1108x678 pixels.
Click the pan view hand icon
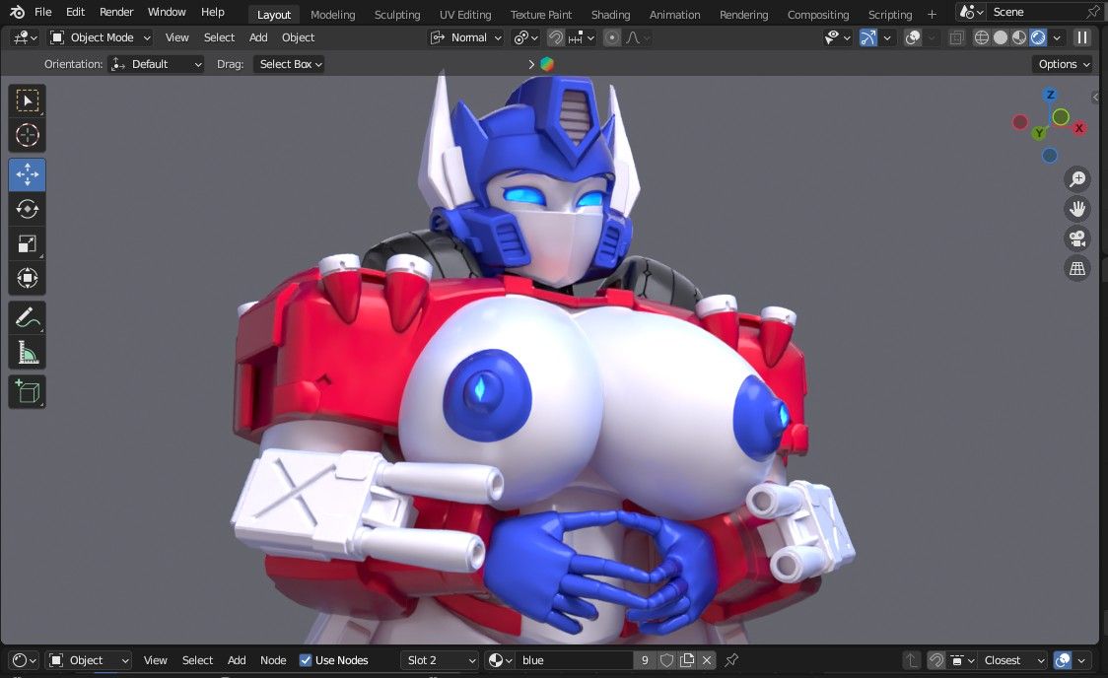tap(1076, 209)
